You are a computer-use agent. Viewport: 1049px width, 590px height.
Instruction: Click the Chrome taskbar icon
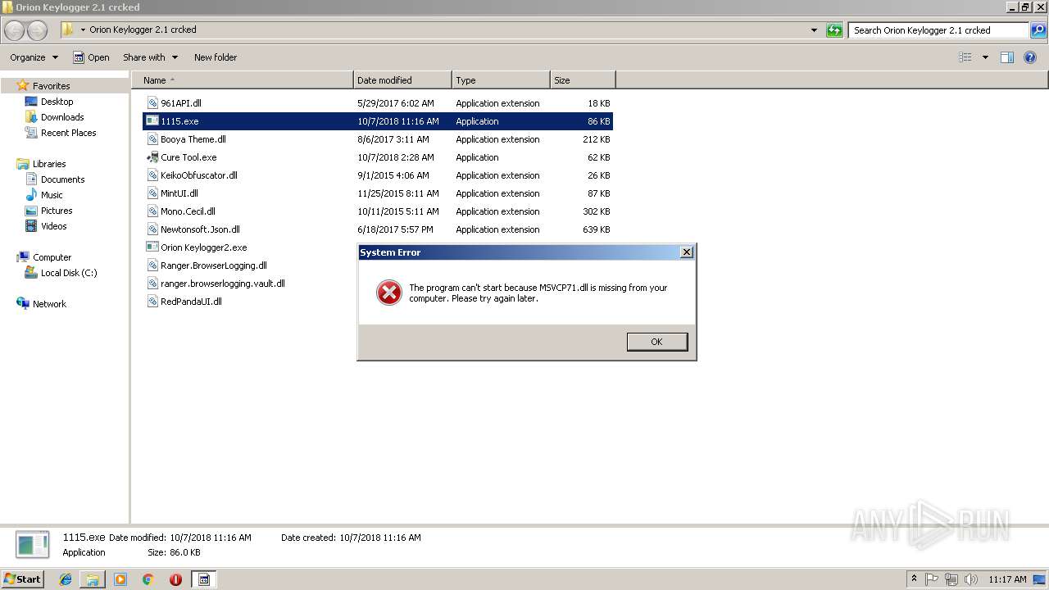click(x=148, y=579)
